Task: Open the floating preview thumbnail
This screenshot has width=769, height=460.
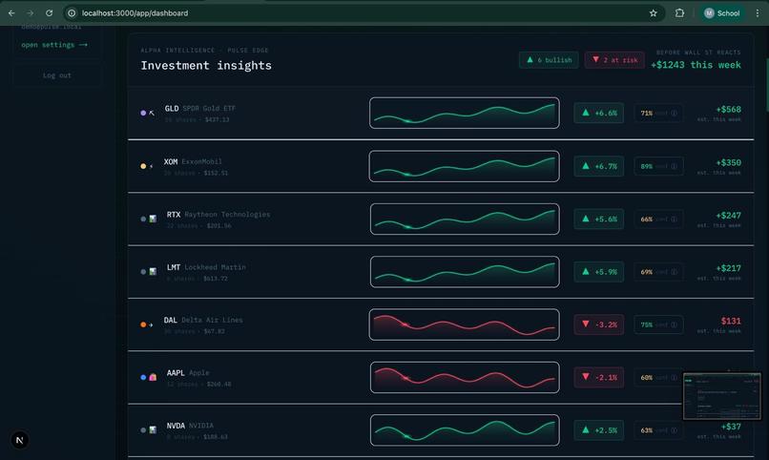Action: click(x=722, y=396)
